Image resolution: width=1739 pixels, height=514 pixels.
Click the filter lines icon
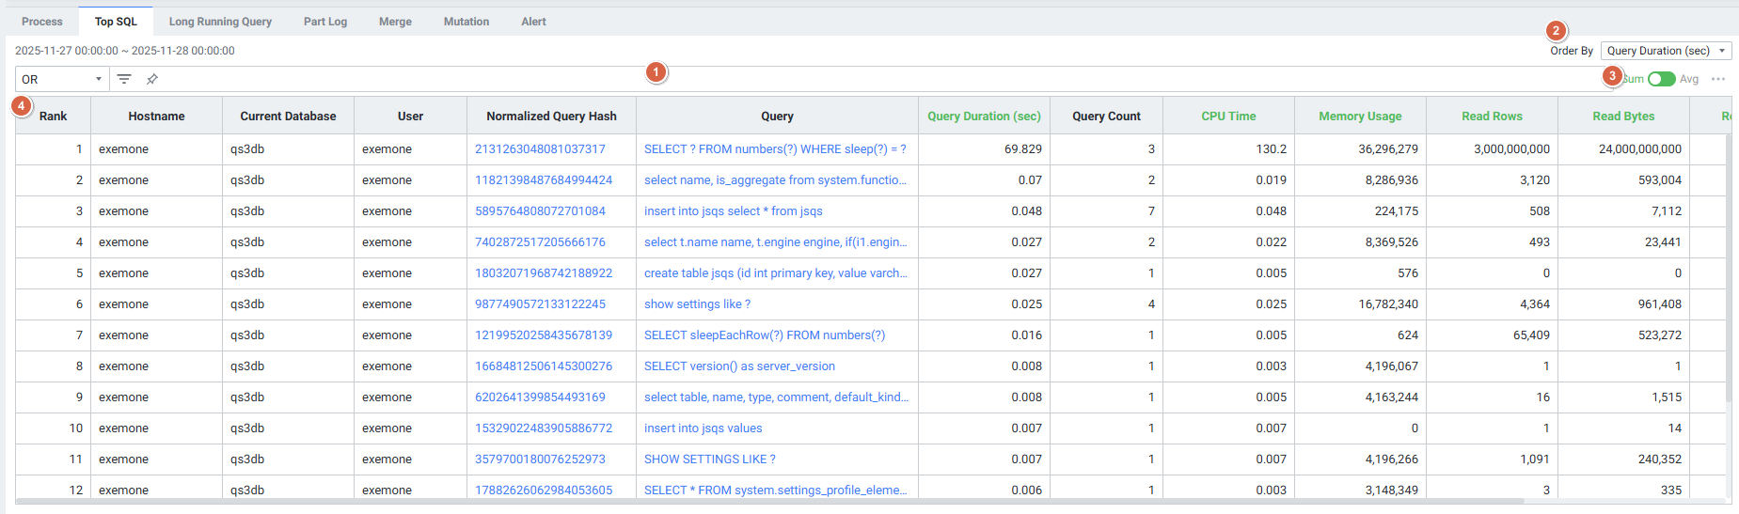click(x=124, y=79)
